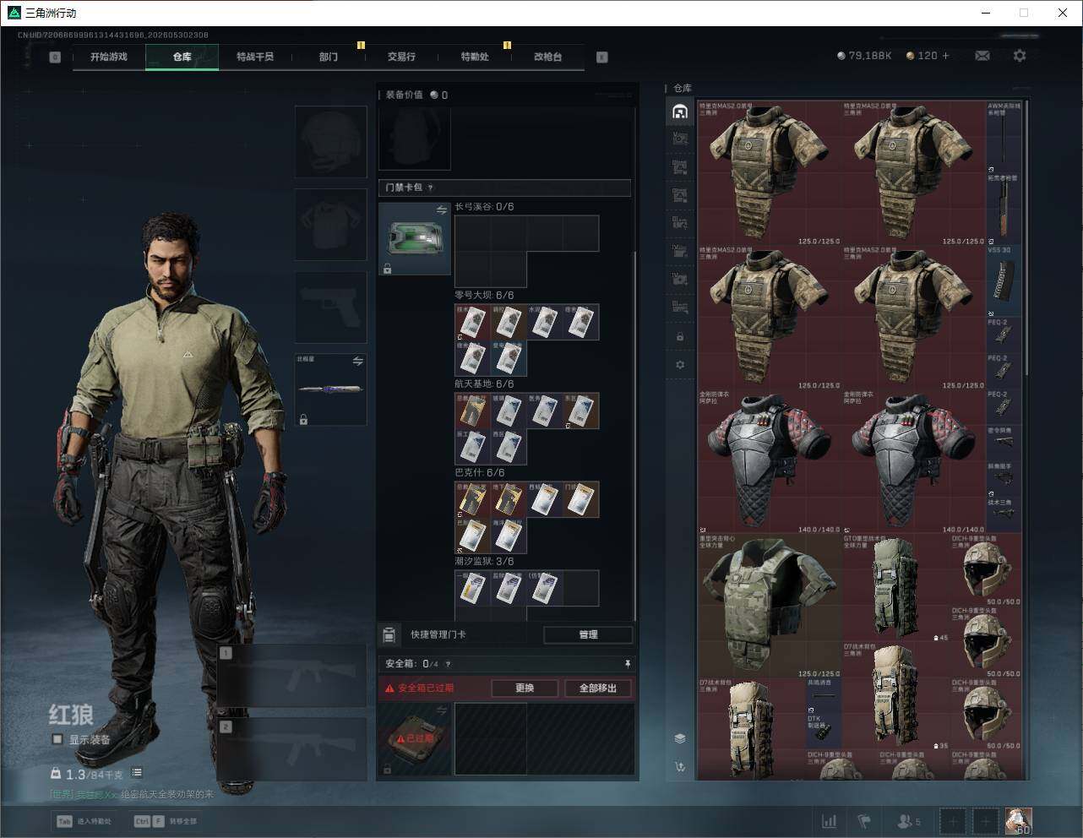The width and height of the screenshot is (1083, 838).
Task: Swap the keycard case with swap icon
Action: pyautogui.click(x=441, y=209)
